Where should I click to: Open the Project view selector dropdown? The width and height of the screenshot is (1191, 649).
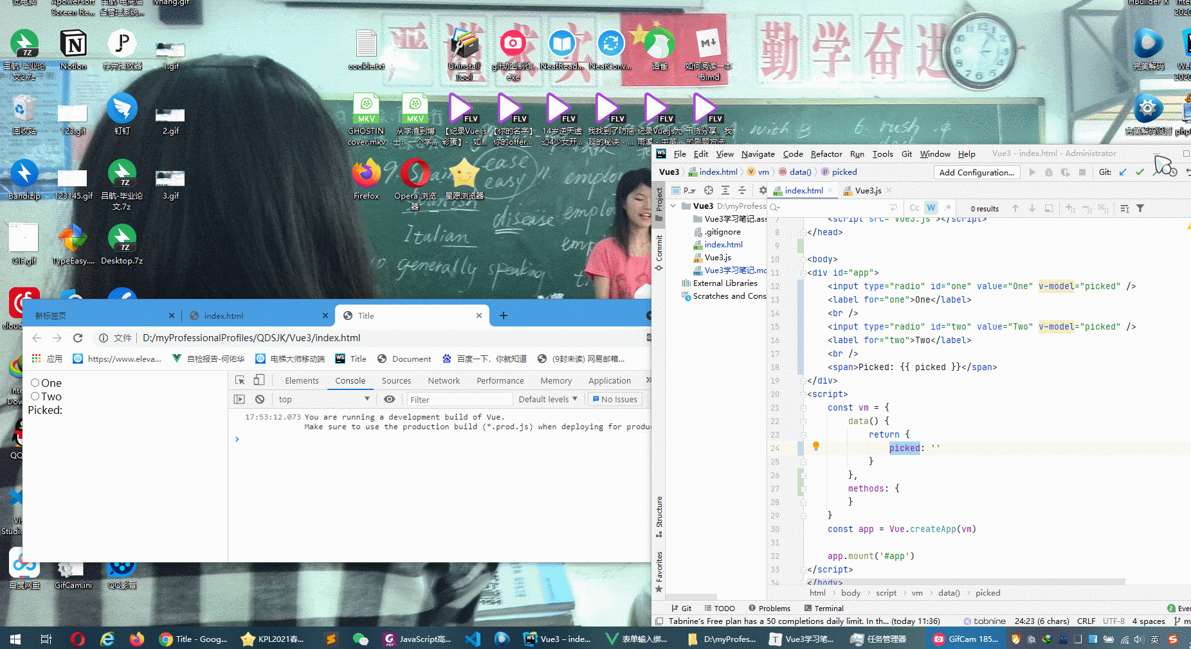coord(684,190)
